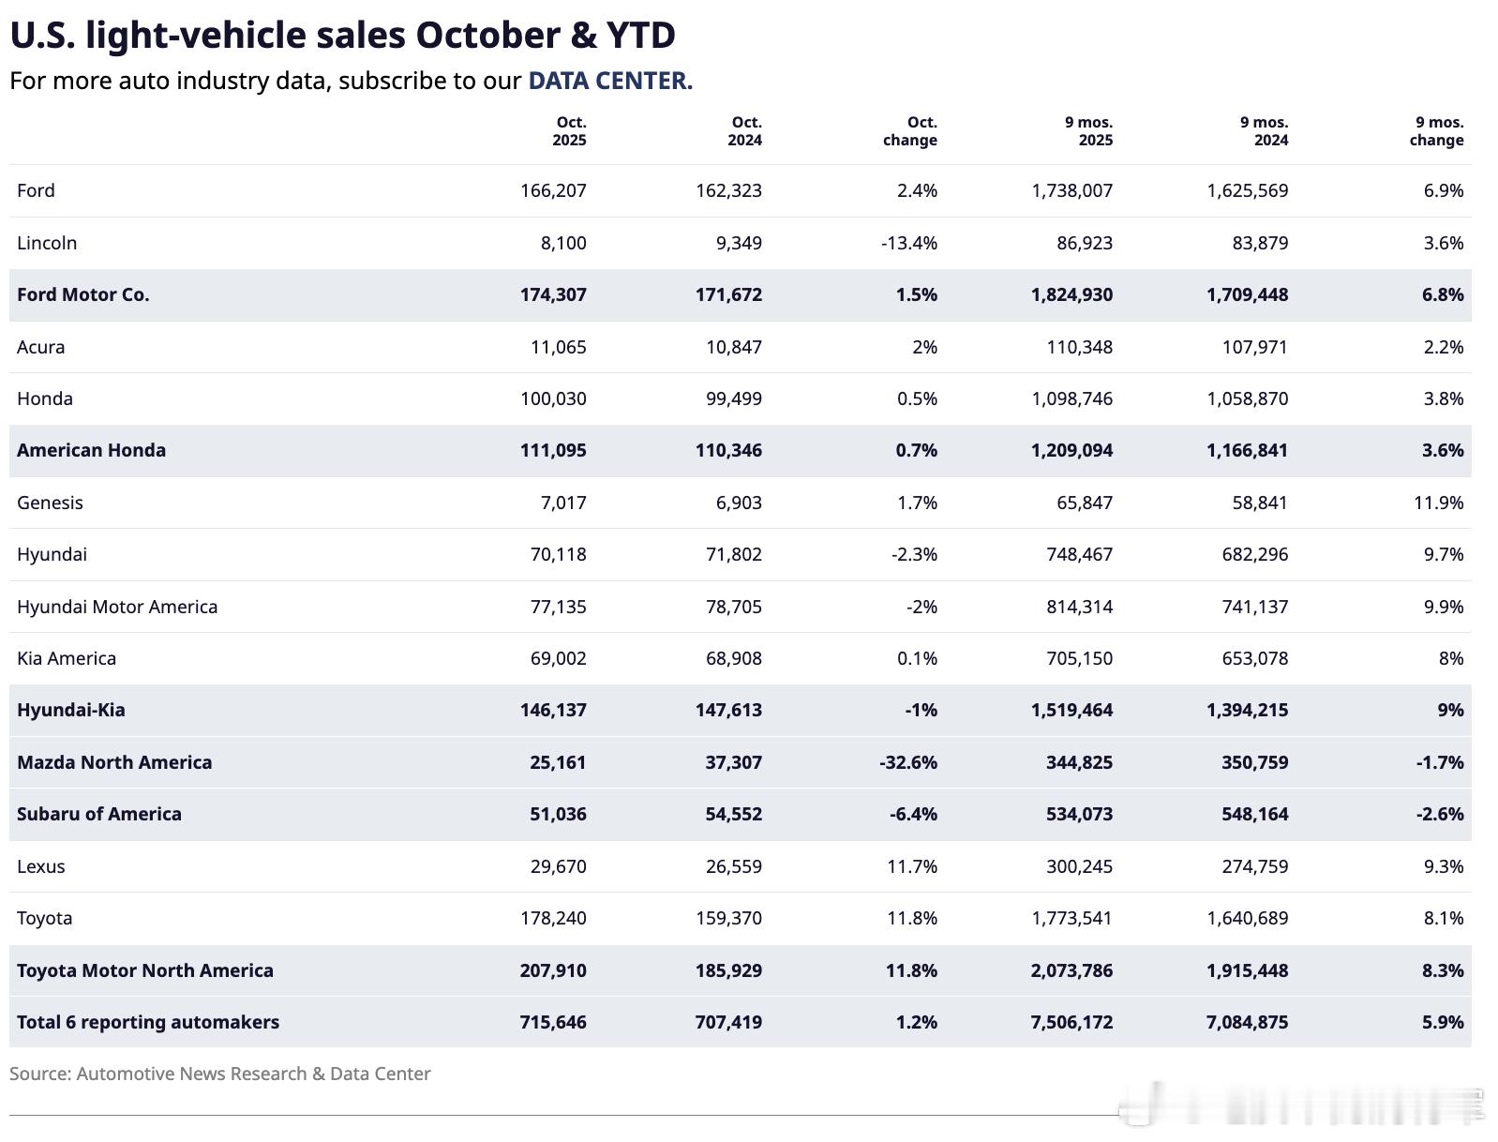The image size is (1498, 1142).
Task: Select the Subaru of America row label
Action: coord(99,814)
